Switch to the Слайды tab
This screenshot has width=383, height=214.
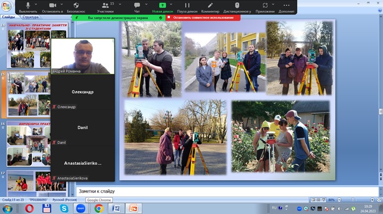click(8, 17)
